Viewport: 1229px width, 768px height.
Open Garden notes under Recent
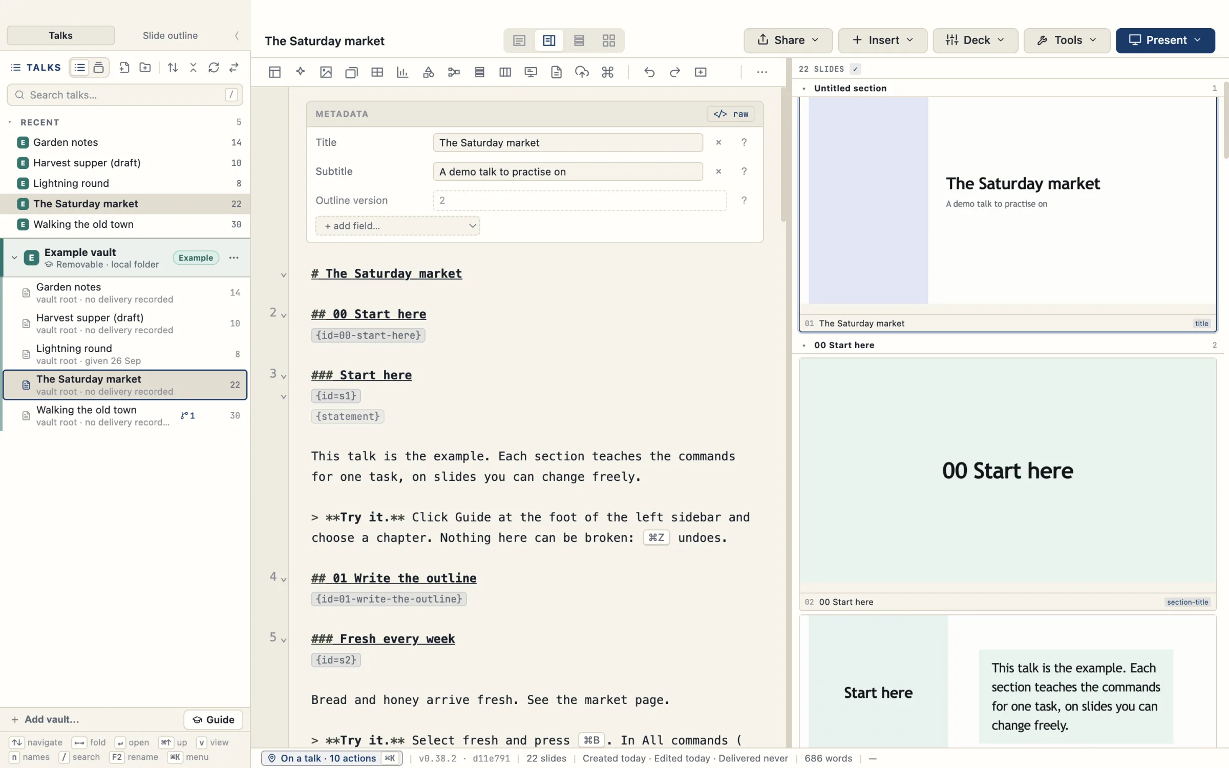click(125, 142)
